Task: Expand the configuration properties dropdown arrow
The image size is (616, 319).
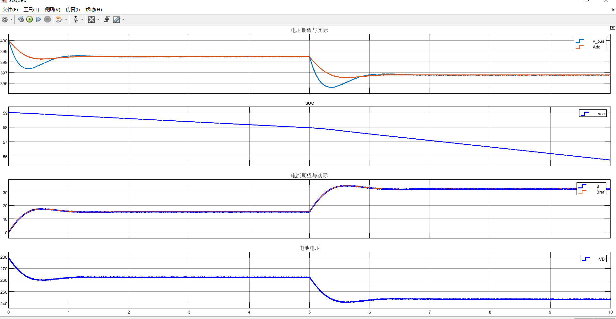Action: (x=12, y=20)
